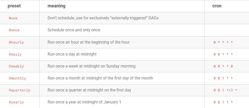The width and height of the screenshot is (249, 108).
Task: Click the @hourly preset label
Action: [16, 42]
